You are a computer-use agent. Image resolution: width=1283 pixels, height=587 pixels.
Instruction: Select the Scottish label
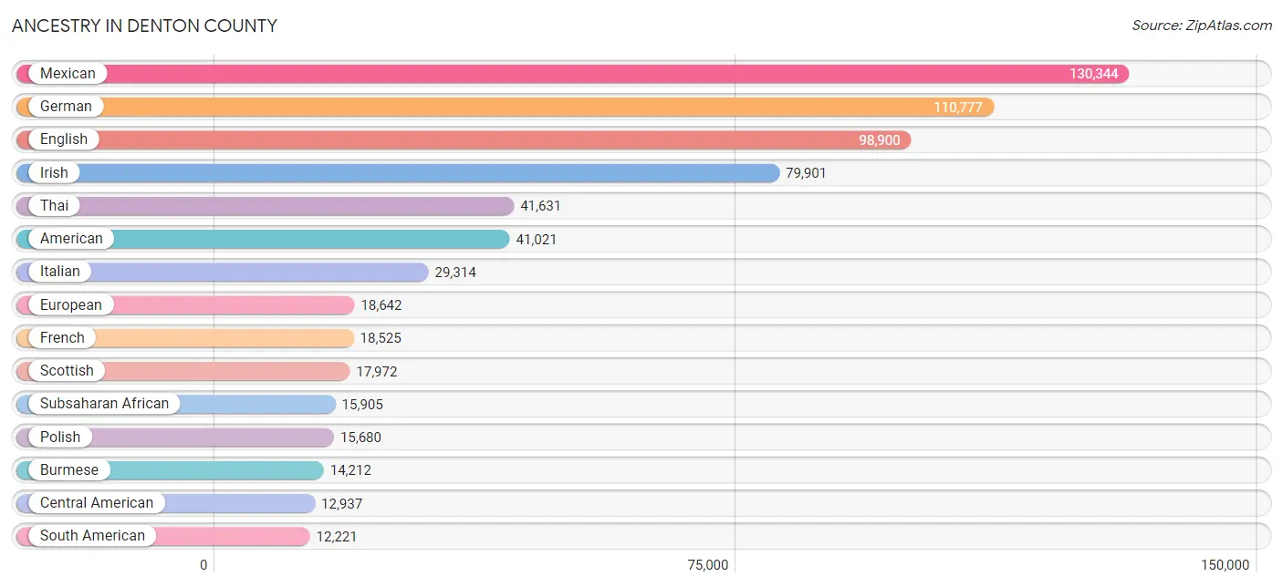67,371
